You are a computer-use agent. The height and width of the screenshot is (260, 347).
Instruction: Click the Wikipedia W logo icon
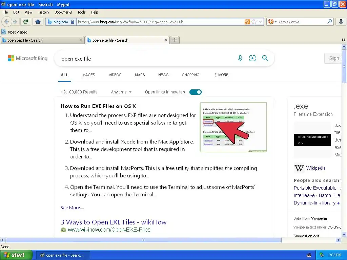tap(299, 168)
